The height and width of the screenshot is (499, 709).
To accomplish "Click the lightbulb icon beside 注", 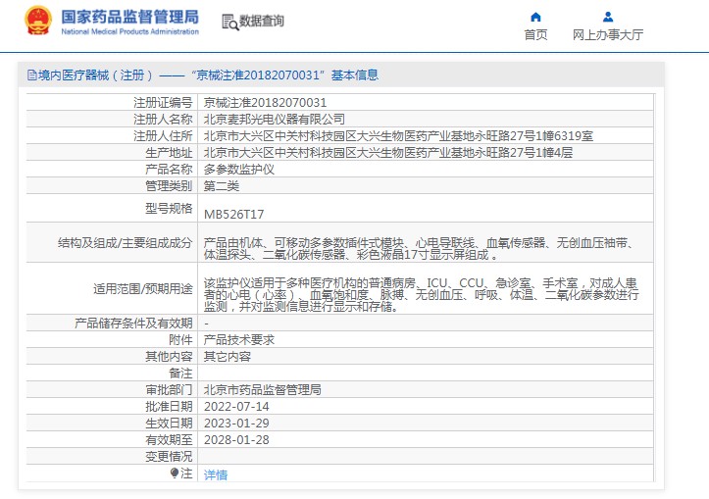I will coord(175,474).
